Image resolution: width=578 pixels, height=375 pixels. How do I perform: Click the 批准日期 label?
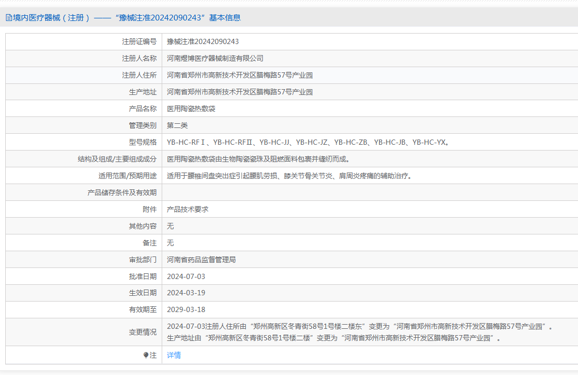[x=143, y=276]
